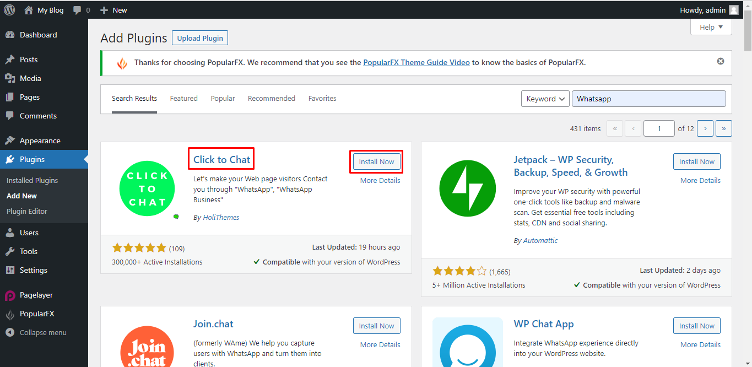The width and height of the screenshot is (752, 367).
Task: Dismiss the PopularFX notice
Action: tap(721, 61)
